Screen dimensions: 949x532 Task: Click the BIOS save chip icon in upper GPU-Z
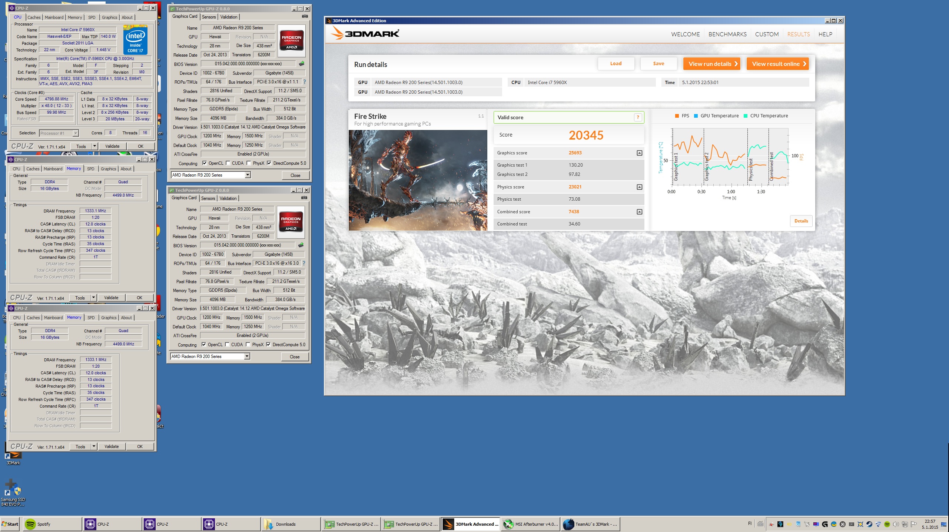tap(302, 64)
